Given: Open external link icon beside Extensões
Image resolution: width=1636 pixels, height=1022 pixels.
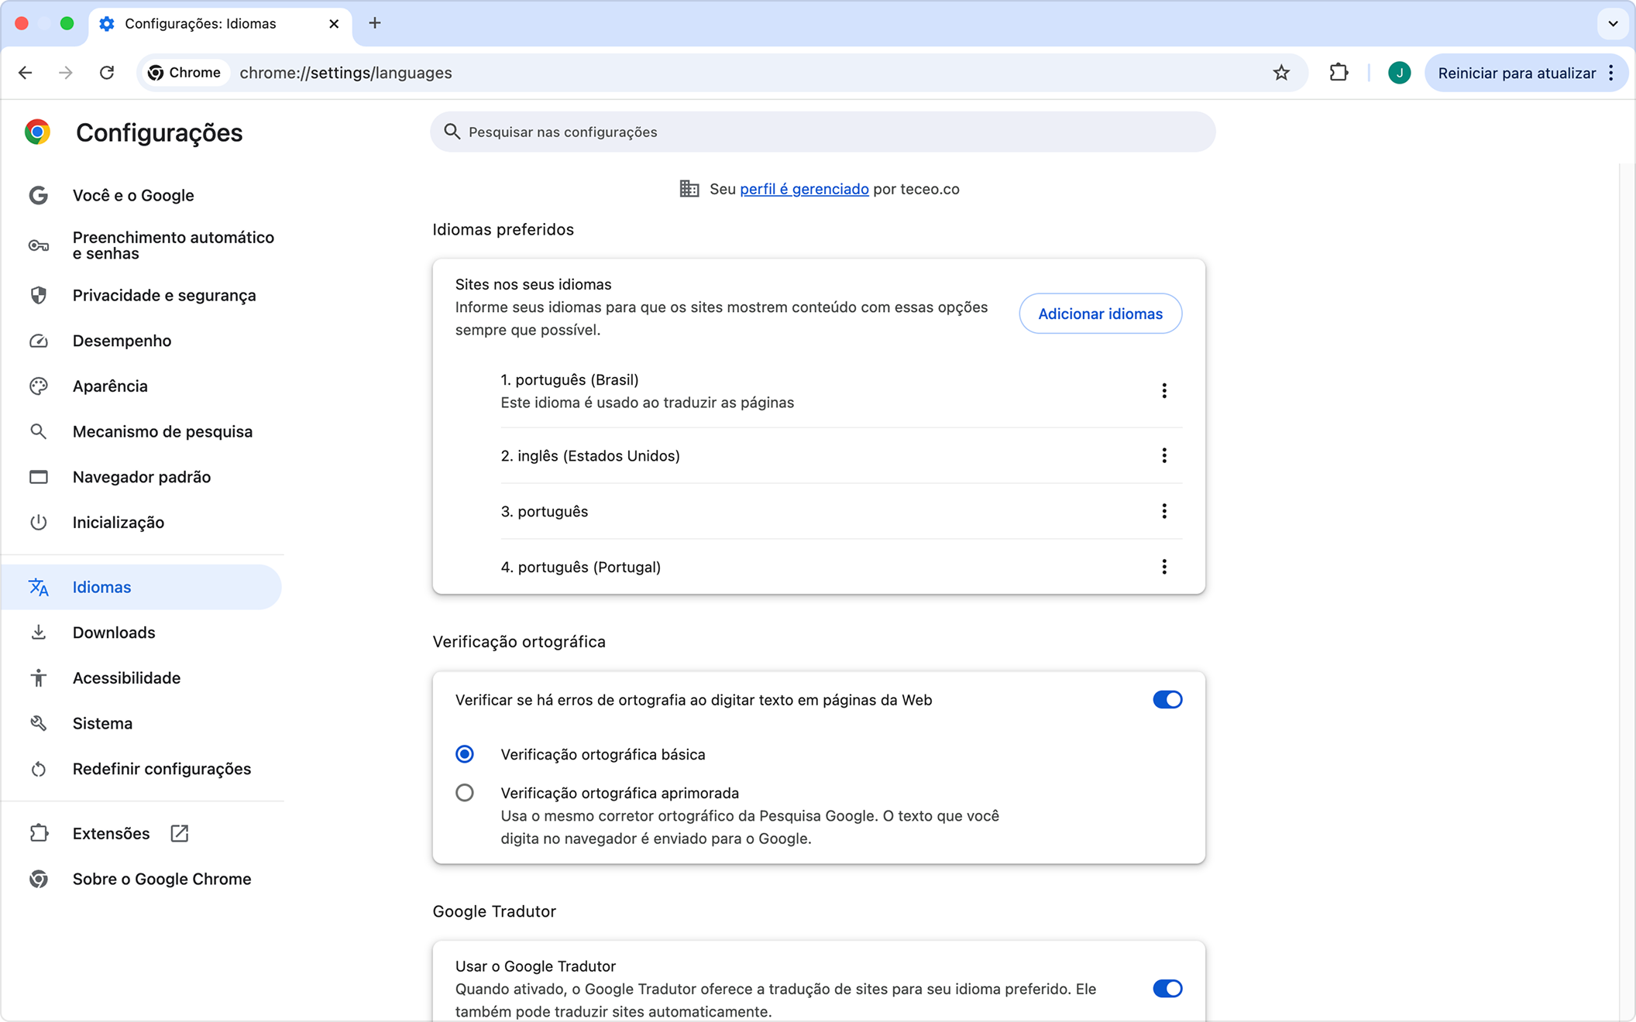Looking at the screenshot, I should [179, 833].
